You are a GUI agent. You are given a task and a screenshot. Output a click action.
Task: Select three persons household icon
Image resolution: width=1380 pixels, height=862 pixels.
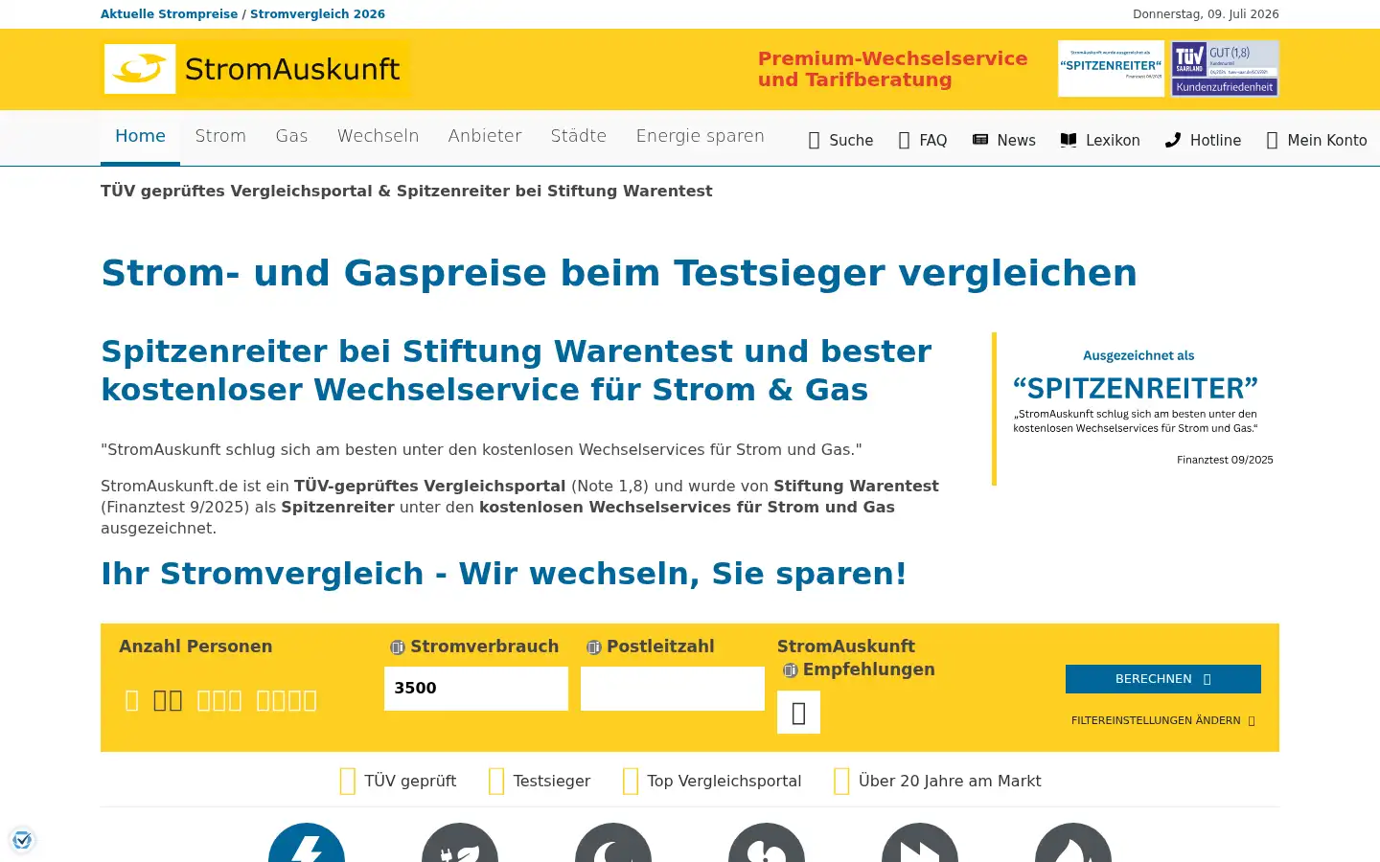[x=219, y=701]
